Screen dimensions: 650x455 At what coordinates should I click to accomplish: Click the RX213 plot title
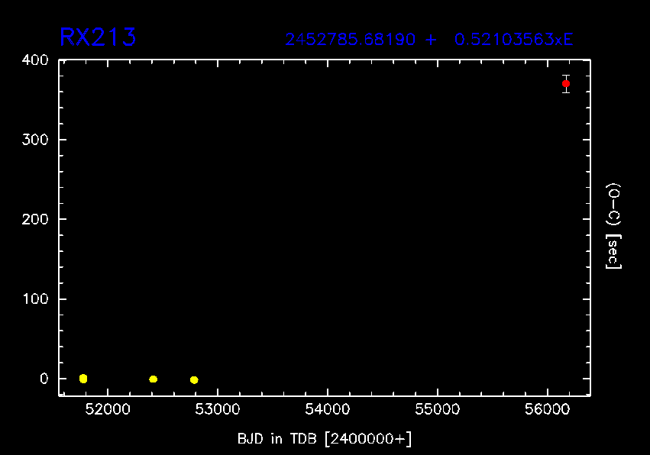(x=98, y=37)
